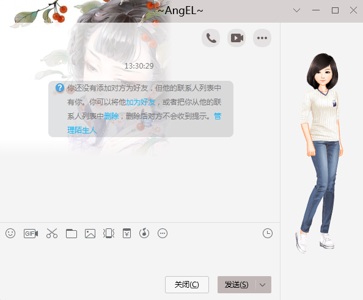Click the 关闭(C) close button
This screenshot has height=300, width=363.
(187, 285)
